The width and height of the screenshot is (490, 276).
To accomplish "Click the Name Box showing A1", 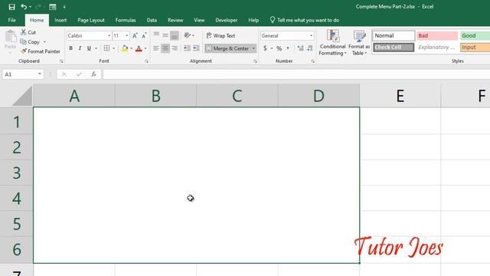I will pyautogui.click(x=22, y=74).
